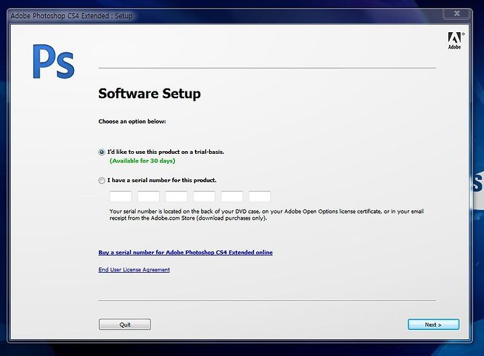This screenshot has width=484, height=356.
Task: Select the serial number radio option
Action: tap(102, 181)
